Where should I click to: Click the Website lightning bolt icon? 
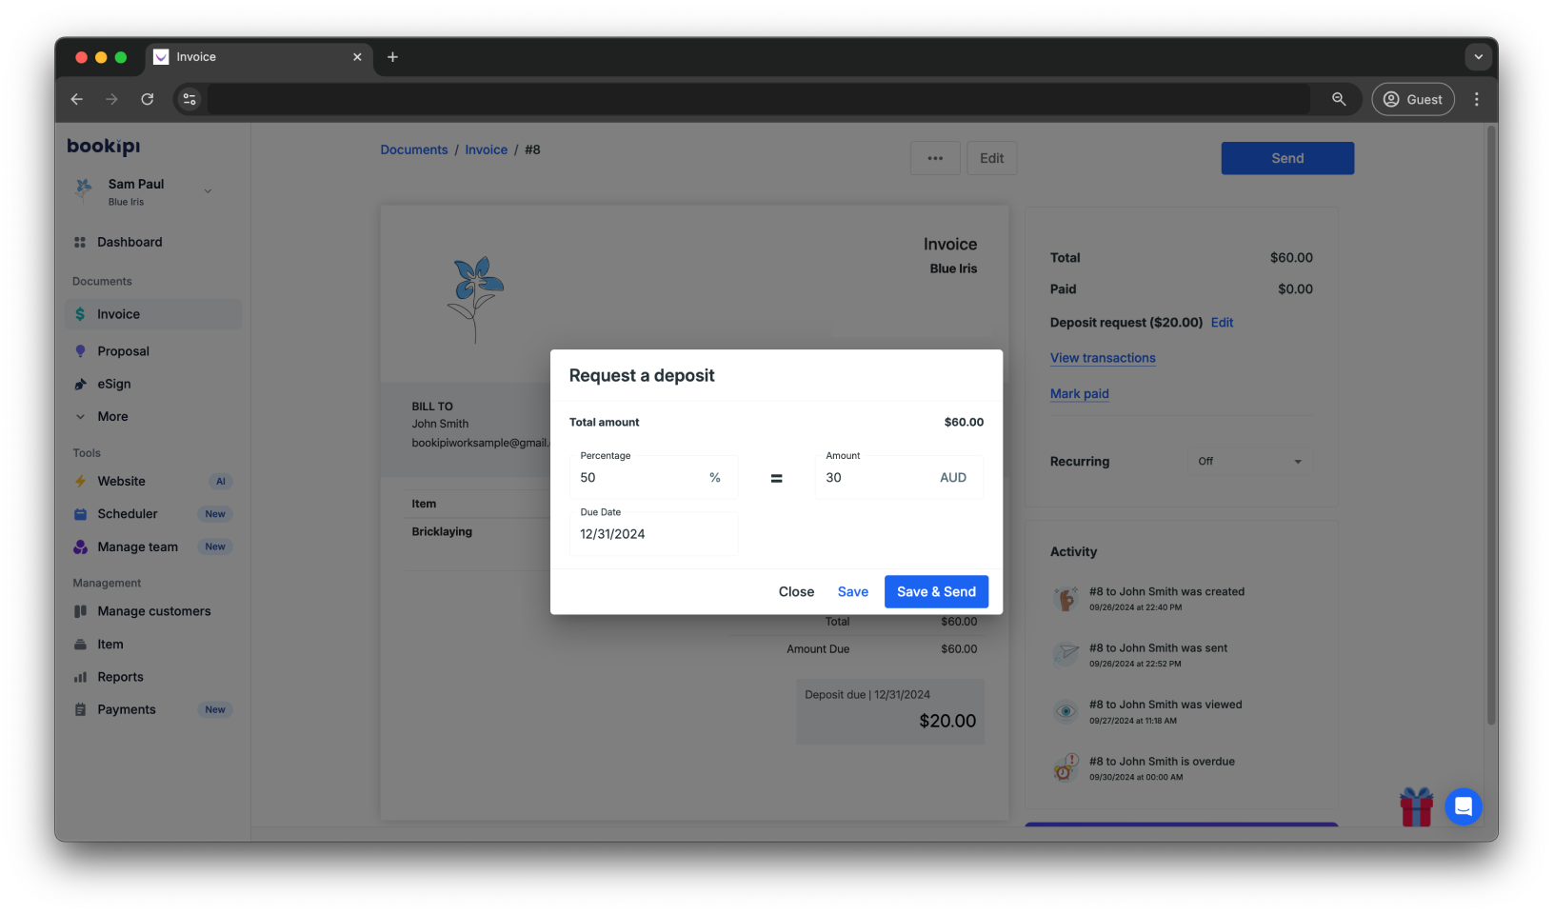click(81, 481)
